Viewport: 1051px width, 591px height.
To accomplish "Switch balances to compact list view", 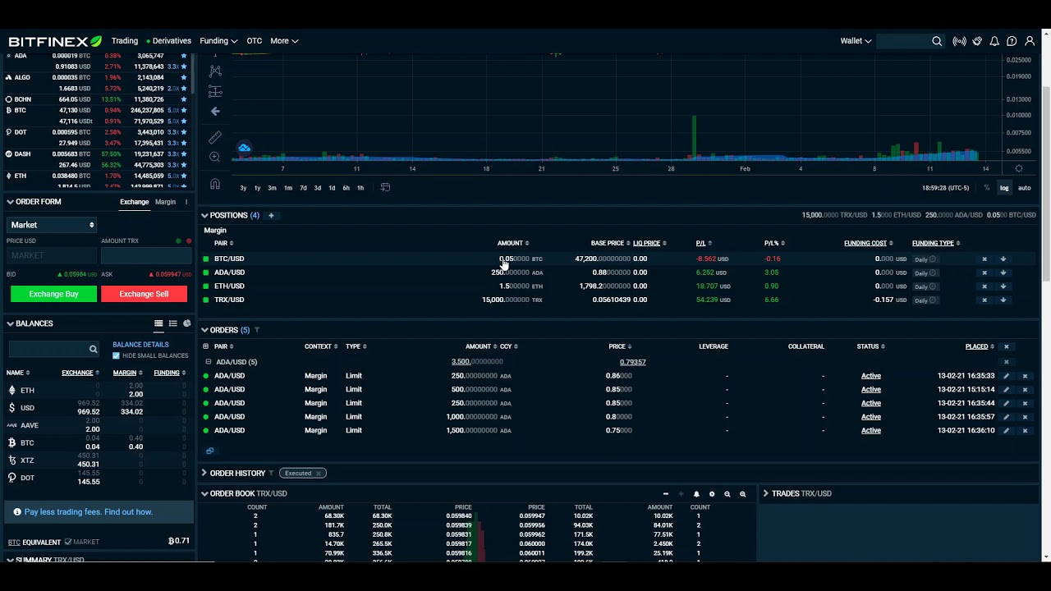I will coord(172,323).
